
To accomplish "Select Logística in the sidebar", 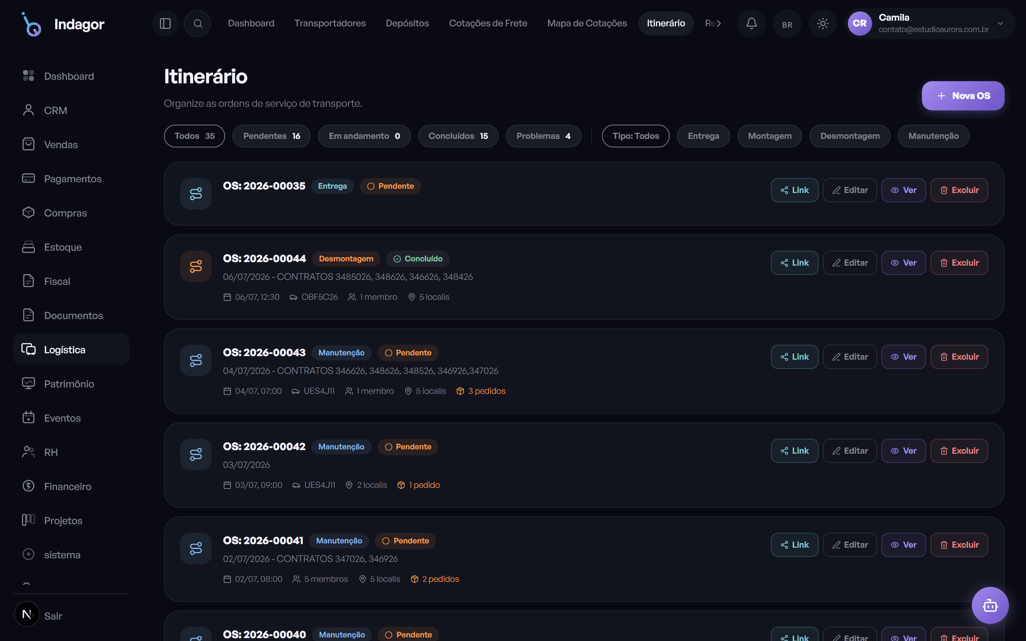I will pyautogui.click(x=71, y=350).
